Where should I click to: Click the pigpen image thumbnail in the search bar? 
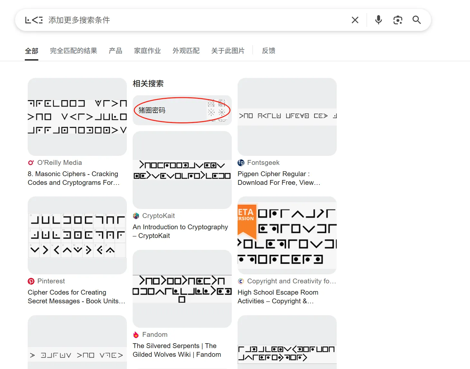pyautogui.click(x=34, y=20)
